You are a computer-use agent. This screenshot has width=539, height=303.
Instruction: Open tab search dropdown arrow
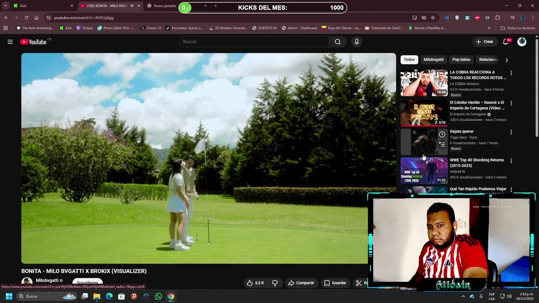click(x=5, y=6)
